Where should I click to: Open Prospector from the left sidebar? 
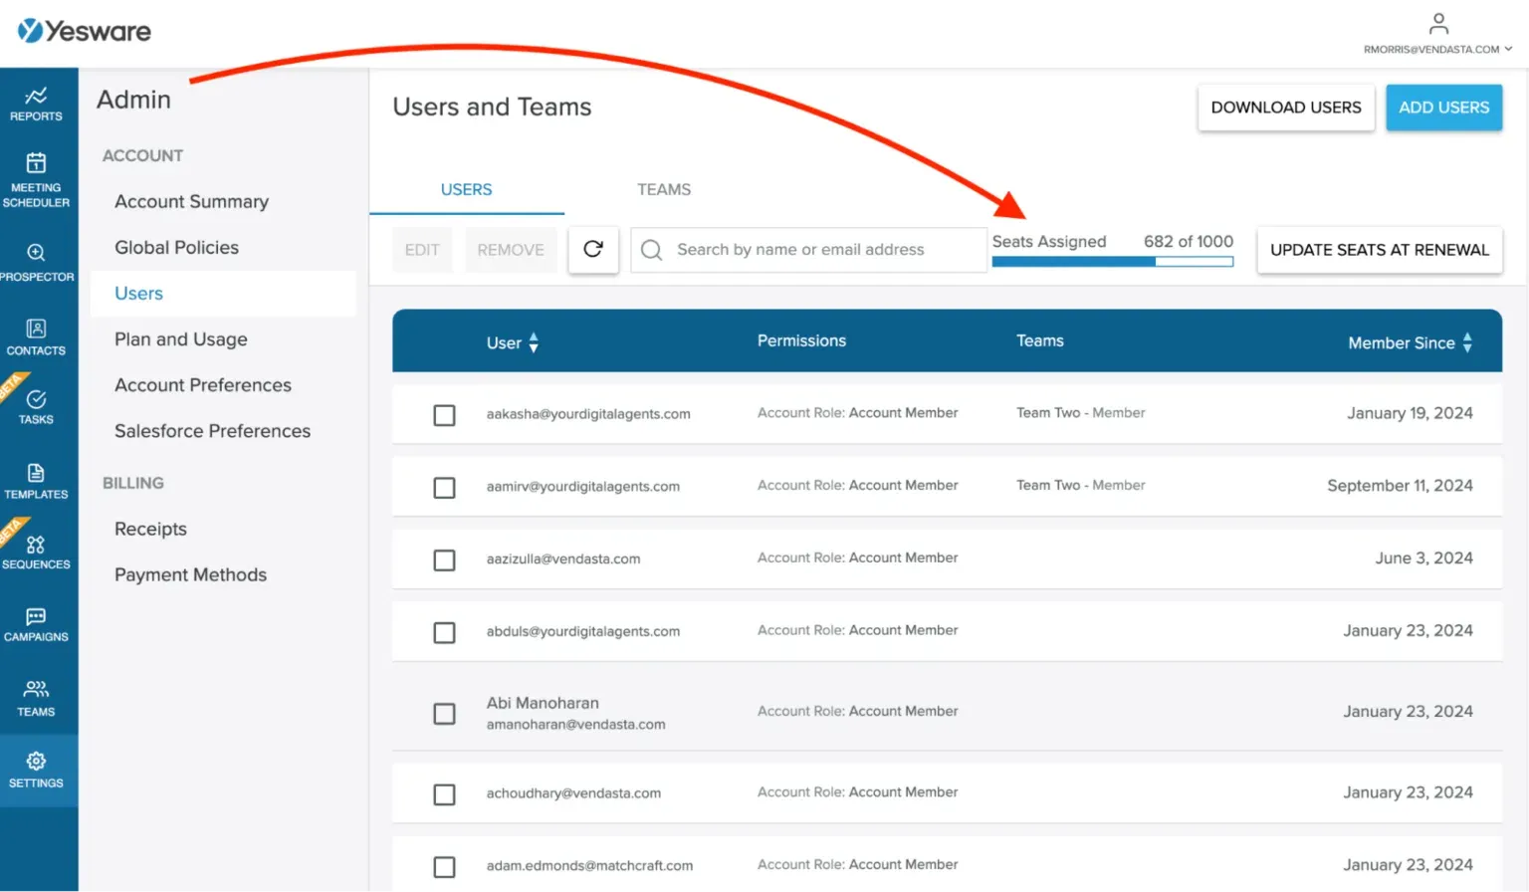[x=37, y=259]
